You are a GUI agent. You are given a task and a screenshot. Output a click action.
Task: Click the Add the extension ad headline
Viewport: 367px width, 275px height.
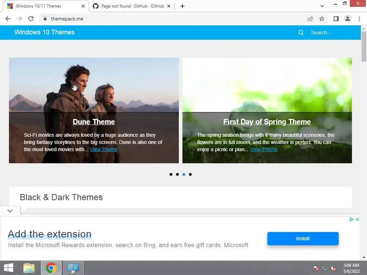[x=49, y=234]
